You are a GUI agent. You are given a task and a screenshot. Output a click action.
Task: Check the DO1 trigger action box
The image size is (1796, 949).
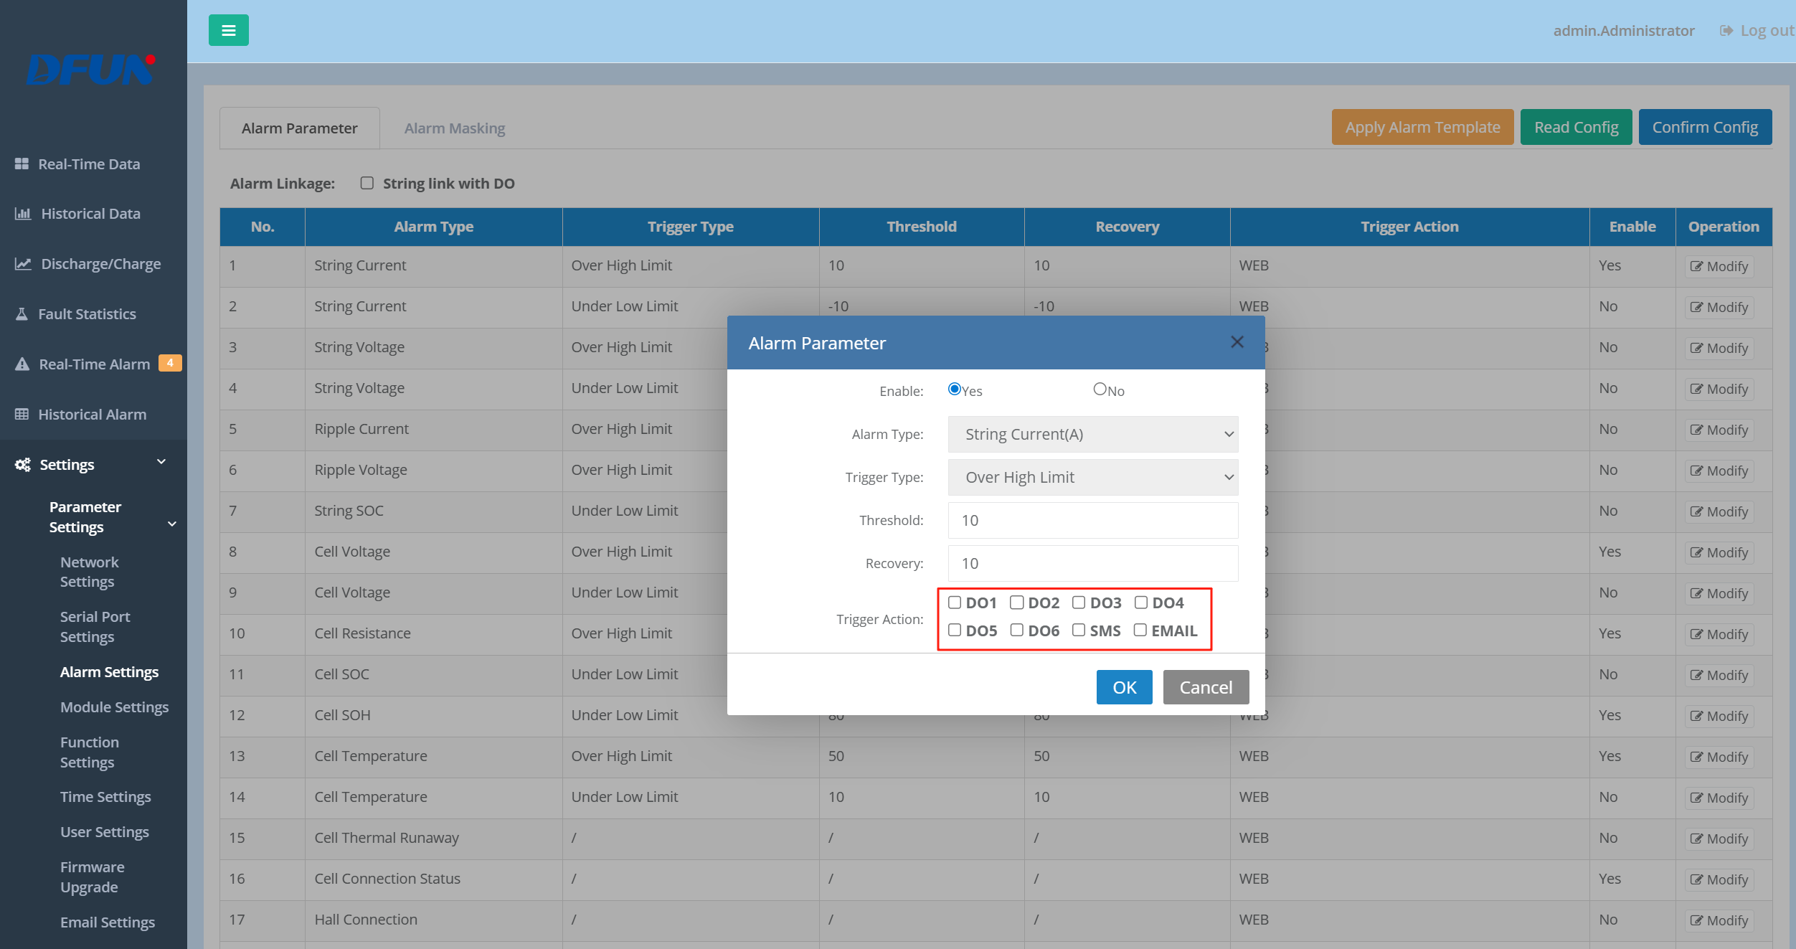click(x=955, y=603)
